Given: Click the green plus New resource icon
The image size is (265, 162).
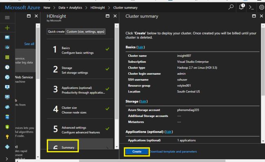Looking at the screenshot, I should [x=7, y=28].
